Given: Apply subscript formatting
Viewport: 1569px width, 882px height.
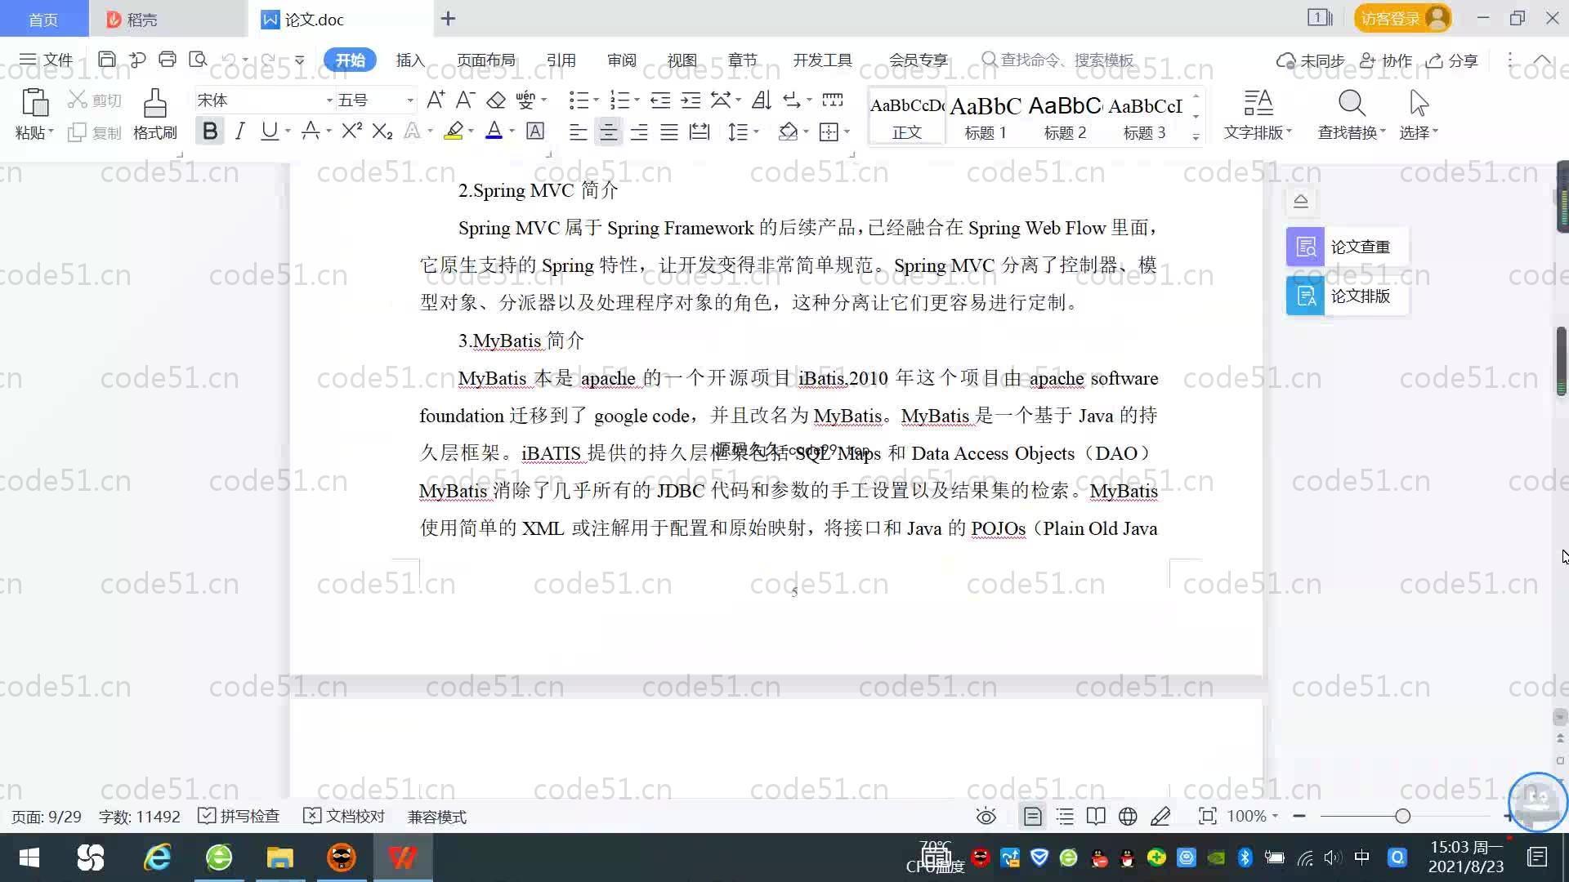Looking at the screenshot, I should point(382,131).
